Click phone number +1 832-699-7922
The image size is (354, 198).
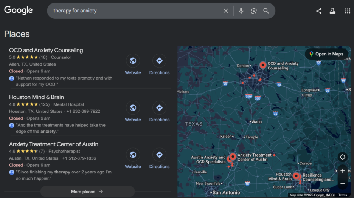[x=83, y=111]
